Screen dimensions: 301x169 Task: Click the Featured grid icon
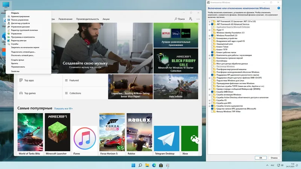66,80
